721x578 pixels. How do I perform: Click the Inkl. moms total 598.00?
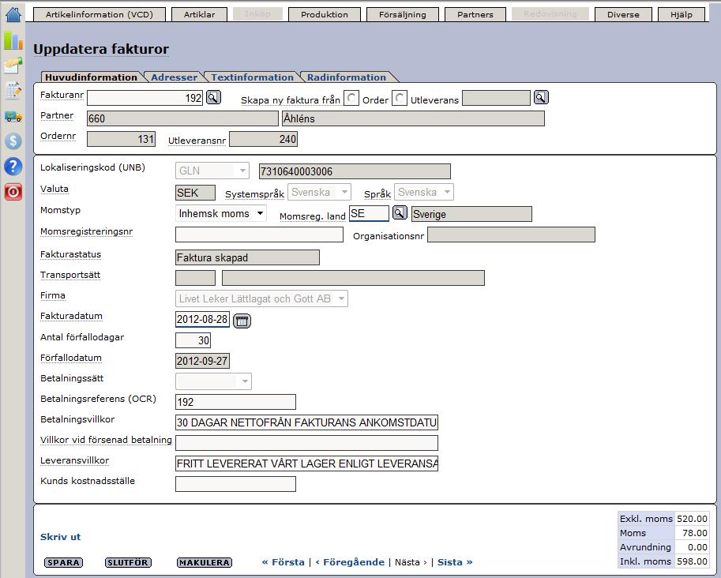(x=692, y=561)
